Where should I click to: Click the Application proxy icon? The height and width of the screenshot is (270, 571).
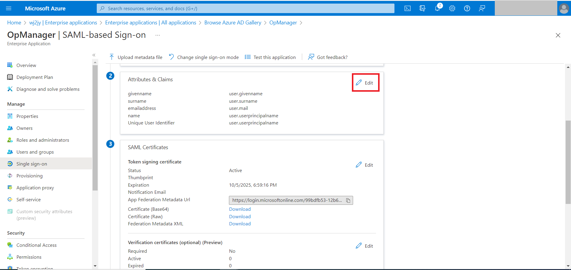[x=10, y=188]
